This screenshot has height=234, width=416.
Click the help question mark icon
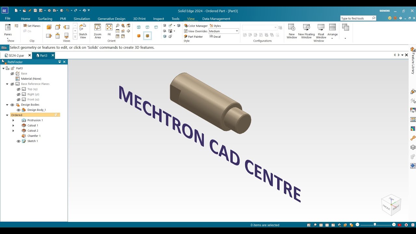pos(401,18)
